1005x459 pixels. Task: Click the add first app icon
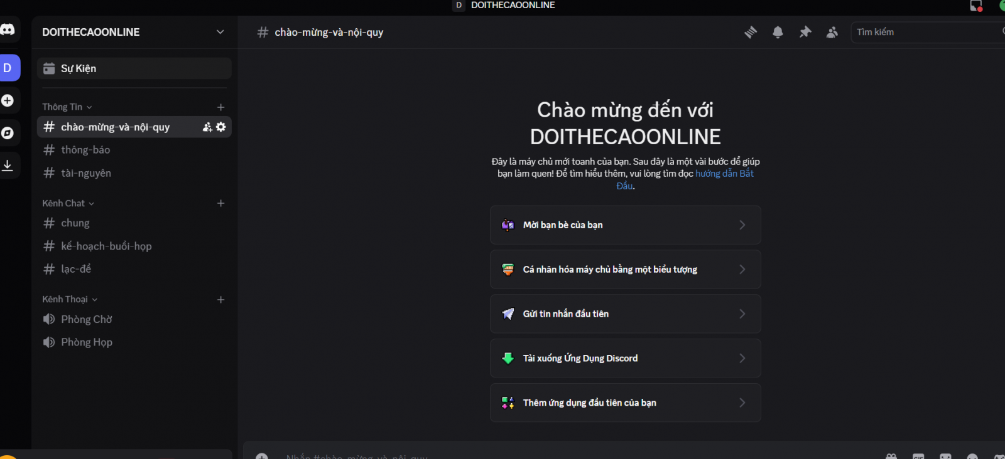coord(508,403)
